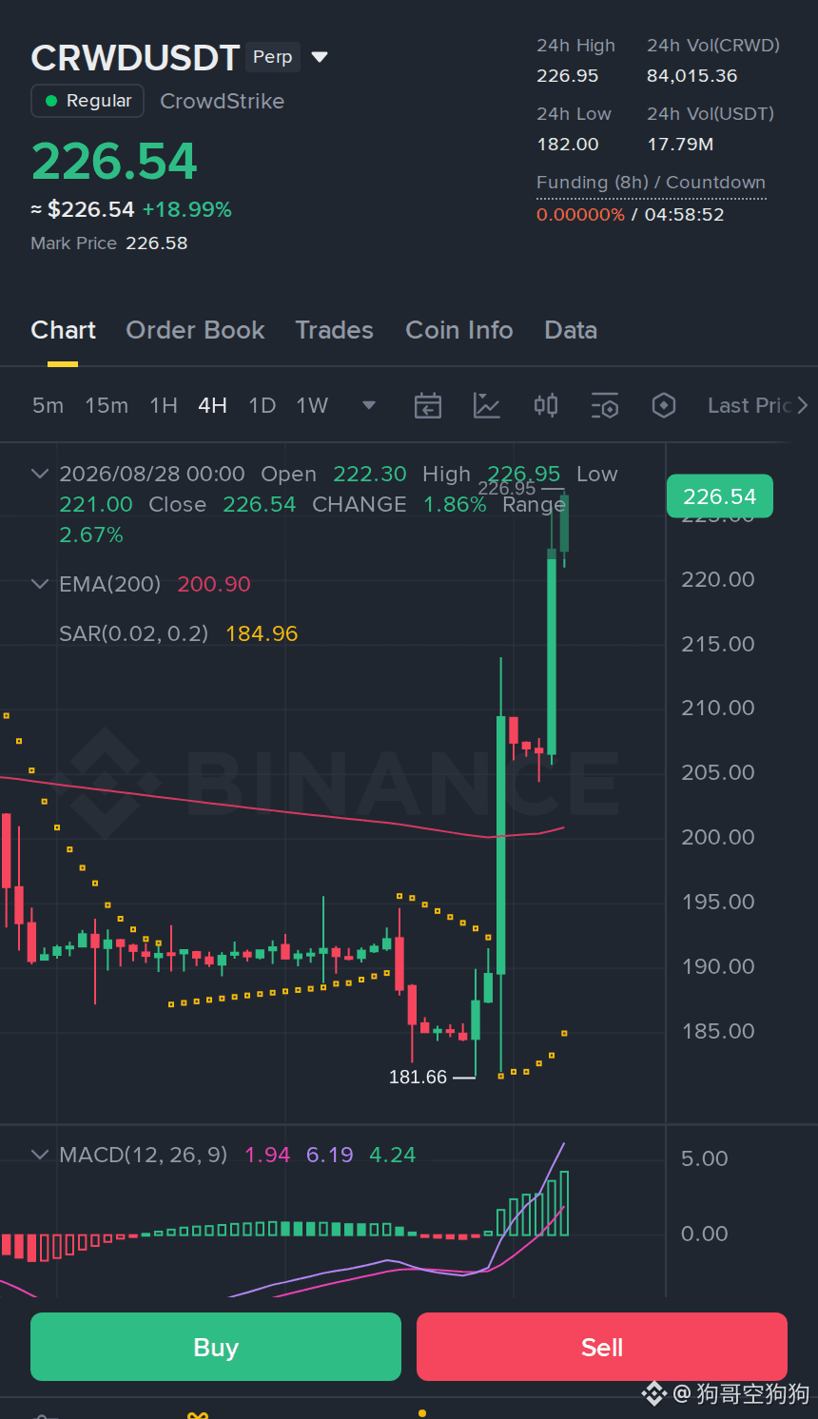
Task: Select the 5m timeframe
Action: (x=48, y=406)
